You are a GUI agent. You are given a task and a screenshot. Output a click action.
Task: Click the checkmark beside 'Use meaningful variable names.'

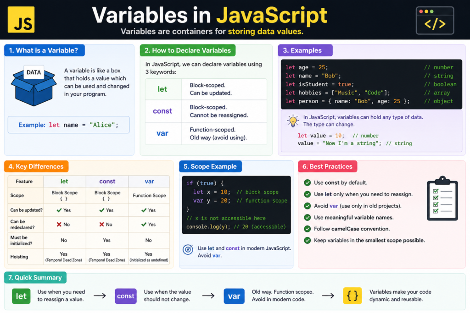point(307,218)
